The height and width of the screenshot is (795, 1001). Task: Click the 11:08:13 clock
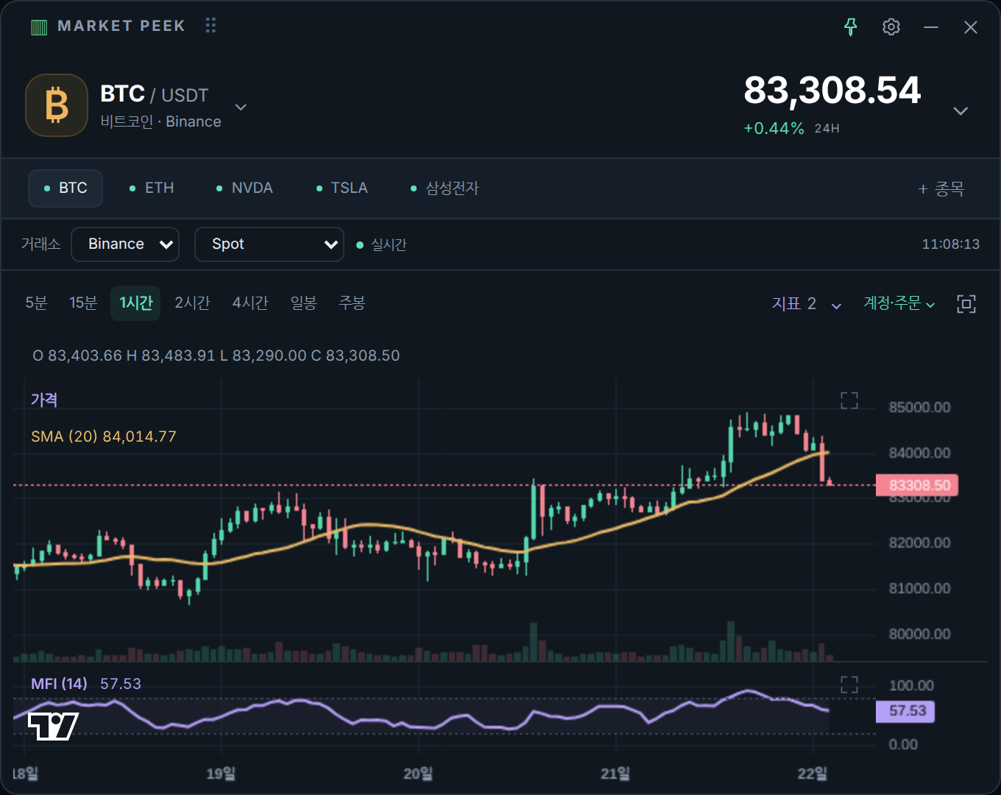951,244
